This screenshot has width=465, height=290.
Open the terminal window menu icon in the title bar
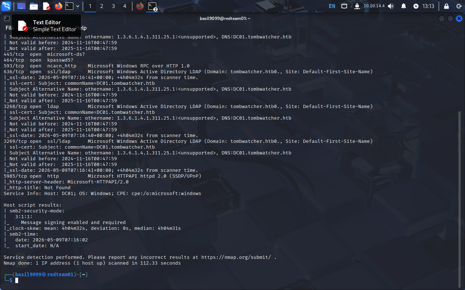tap(7, 18)
